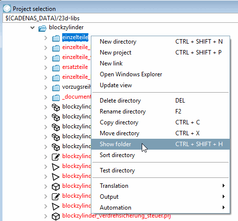Click the $(CADENAS_DATA)/23d-libs path field
This screenshot has height=221, width=238.
point(120,18)
